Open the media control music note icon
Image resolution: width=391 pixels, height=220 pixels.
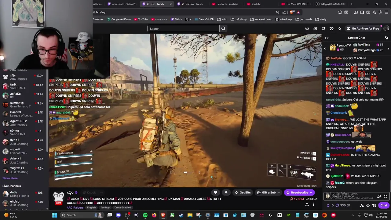[x=356, y=12]
